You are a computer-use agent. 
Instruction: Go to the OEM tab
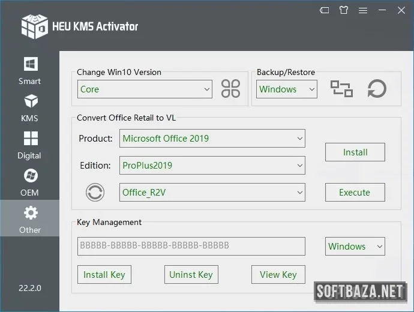29,182
